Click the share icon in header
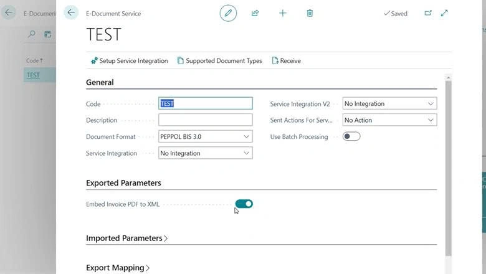 coord(255,13)
